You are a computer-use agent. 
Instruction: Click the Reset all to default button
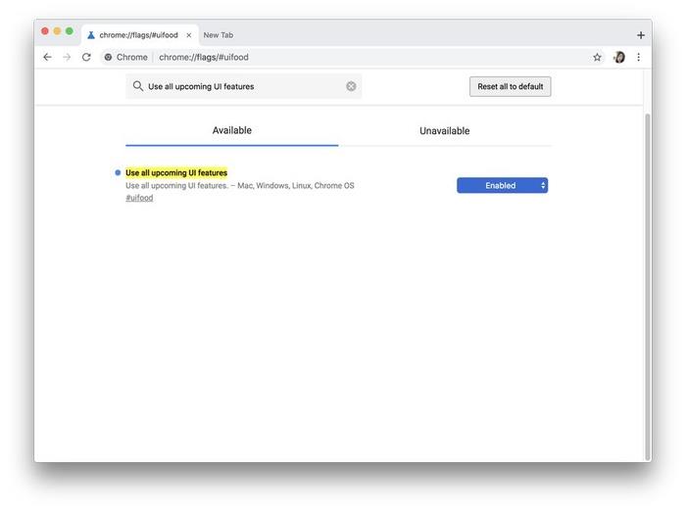click(x=510, y=86)
